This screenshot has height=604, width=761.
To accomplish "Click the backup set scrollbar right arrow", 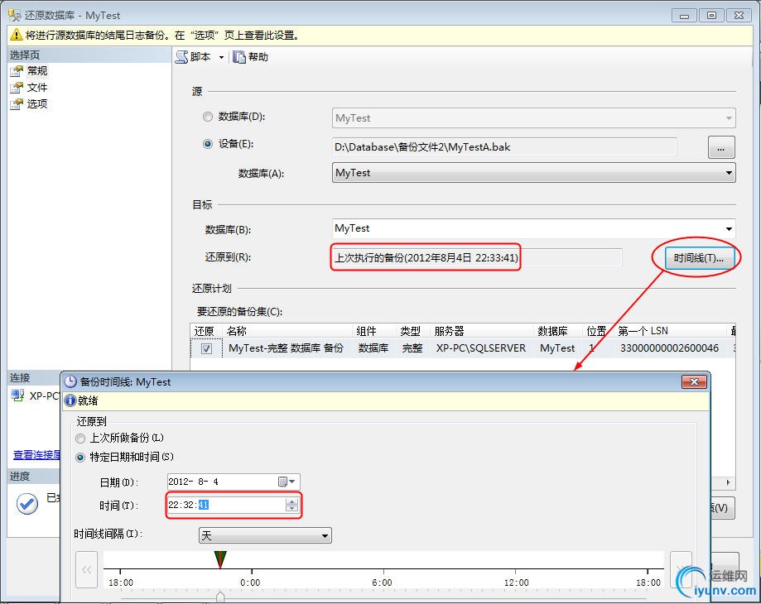I will [x=728, y=482].
